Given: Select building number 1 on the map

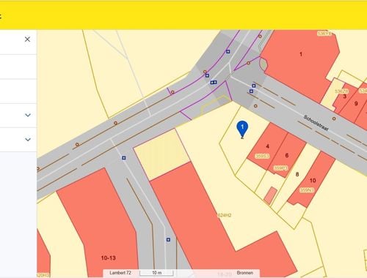Looking at the screenshot, I should pos(301,54).
